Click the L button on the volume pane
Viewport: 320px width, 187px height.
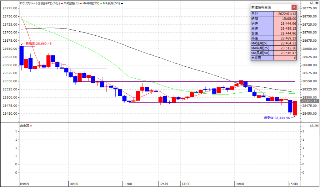311,125
